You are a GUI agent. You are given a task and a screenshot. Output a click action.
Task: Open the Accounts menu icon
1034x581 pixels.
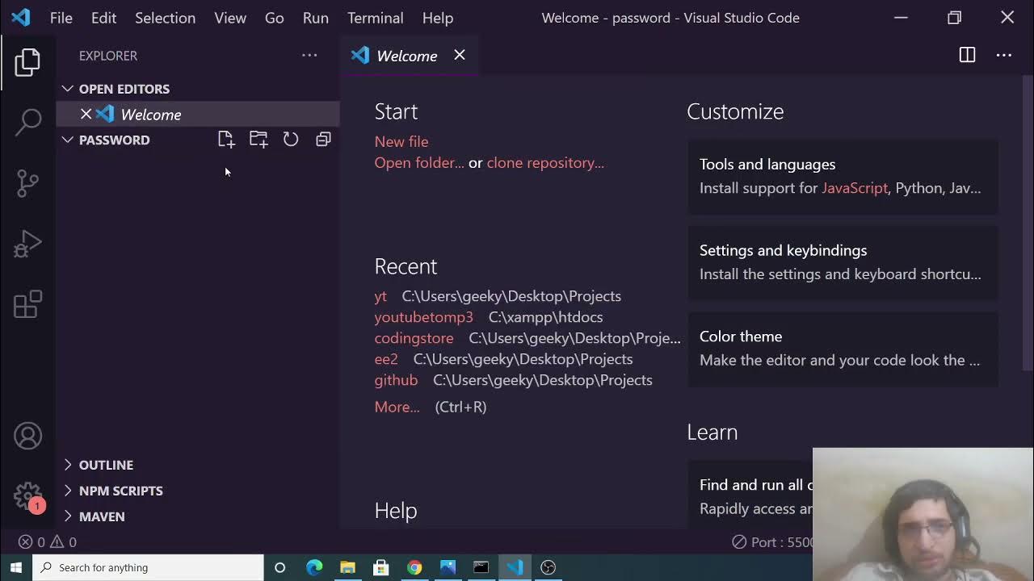tap(27, 436)
